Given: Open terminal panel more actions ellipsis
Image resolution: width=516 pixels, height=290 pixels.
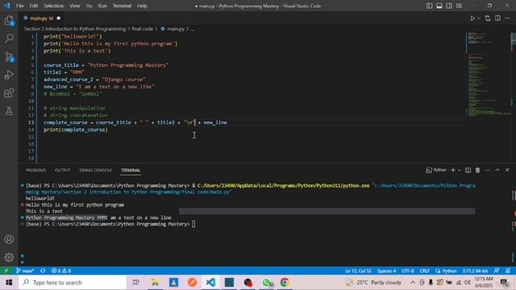Looking at the screenshot, I should pos(488,170).
